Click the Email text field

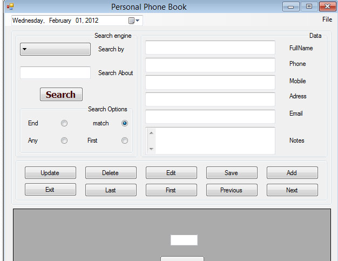pos(210,117)
